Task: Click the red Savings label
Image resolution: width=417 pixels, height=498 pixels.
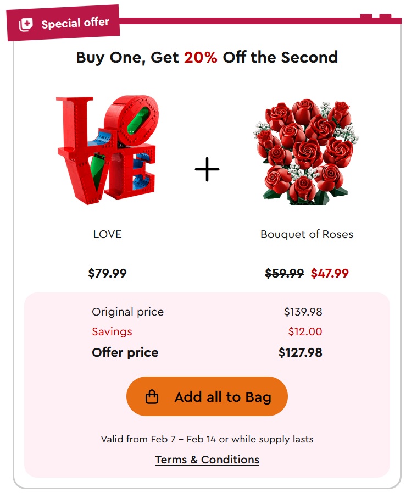Action: pyautogui.click(x=112, y=331)
